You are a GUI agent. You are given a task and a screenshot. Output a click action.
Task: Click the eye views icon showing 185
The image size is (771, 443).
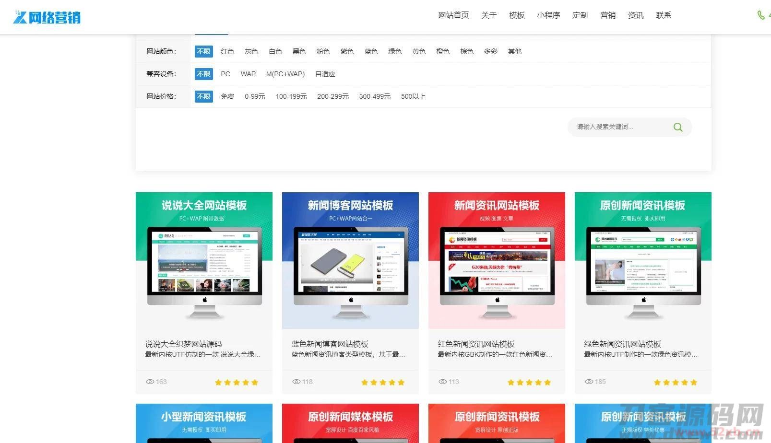589,382
